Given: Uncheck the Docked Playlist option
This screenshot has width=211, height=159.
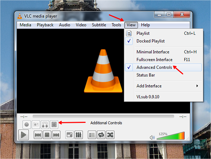Looking at the screenshot, I should pyautogui.click(x=164, y=41).
